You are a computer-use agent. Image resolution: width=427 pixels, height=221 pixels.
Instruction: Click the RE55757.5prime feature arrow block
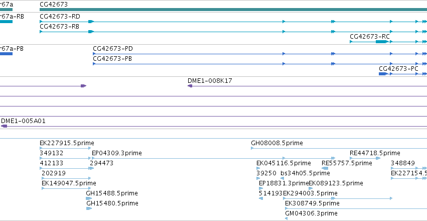[325, 168]
